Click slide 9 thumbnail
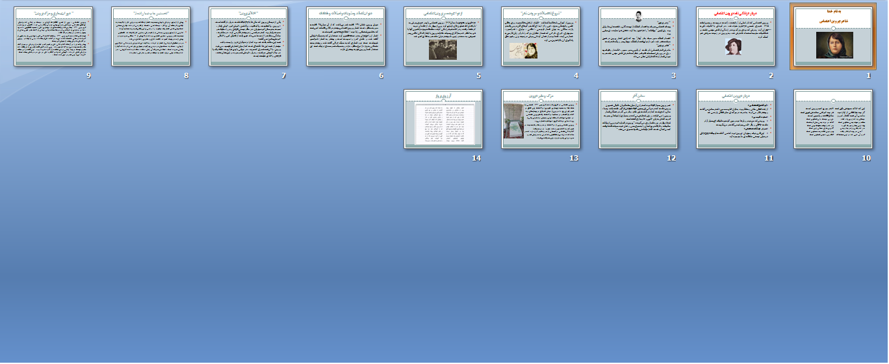The image size is (889, 364). [x=53, y=36]
